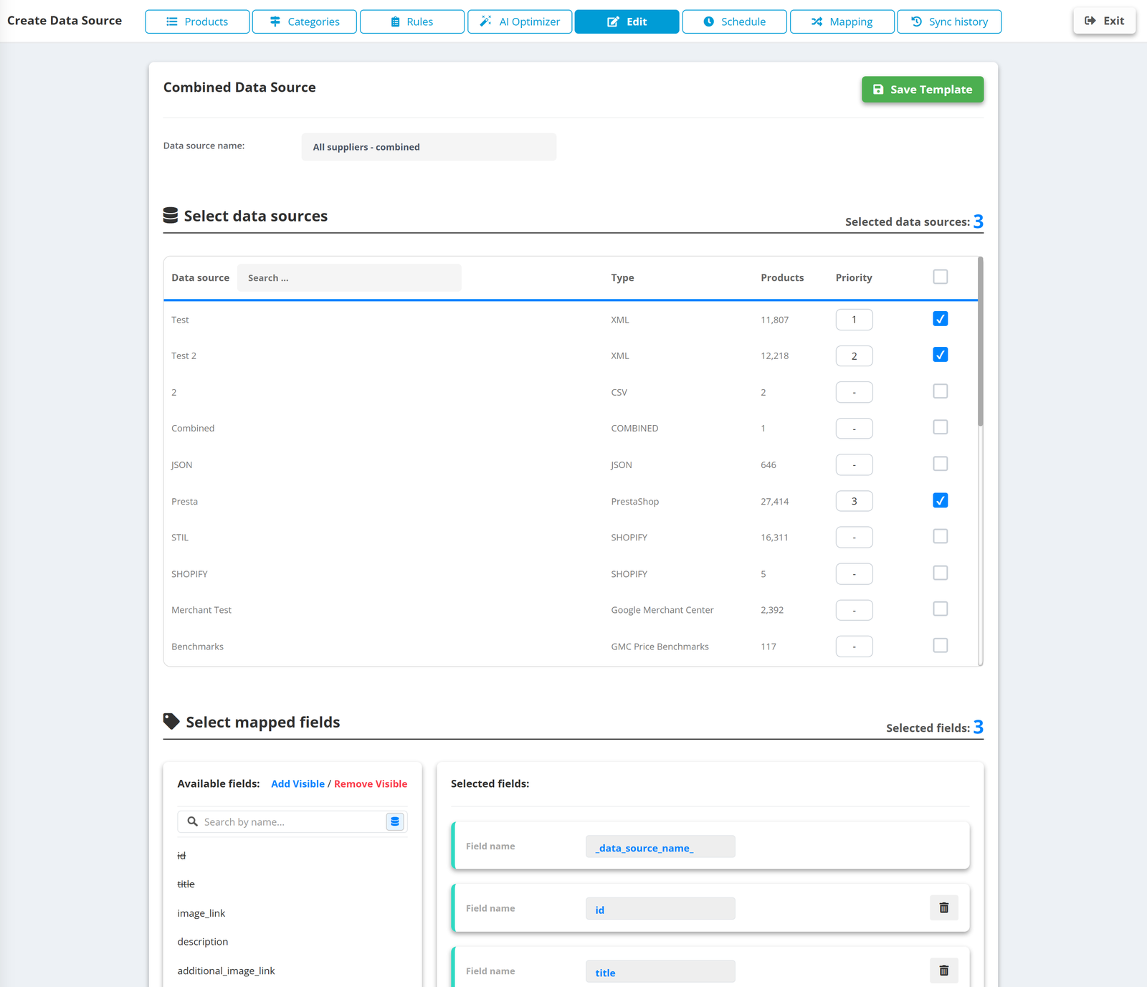
Task: Uncheck the Test data source
Action: tap(941, 319)
